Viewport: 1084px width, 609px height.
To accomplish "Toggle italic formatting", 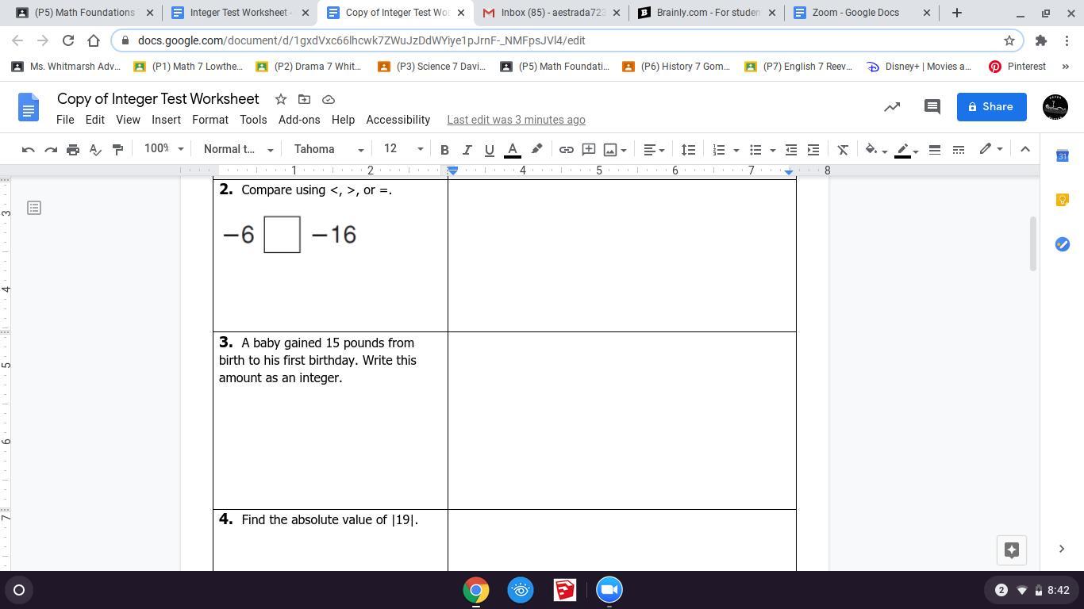I will 467,149.
